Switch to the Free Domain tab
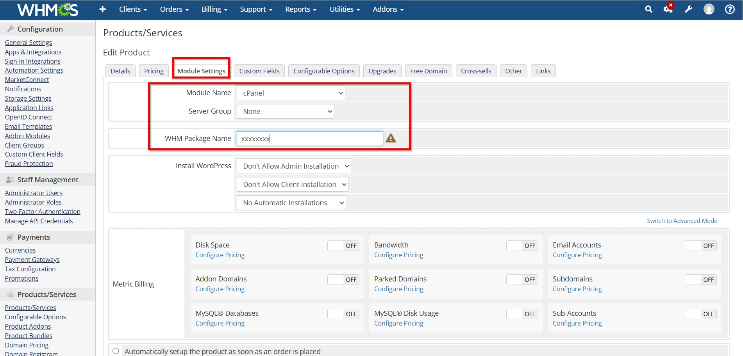The image size is (743, 356). [429, 71]
